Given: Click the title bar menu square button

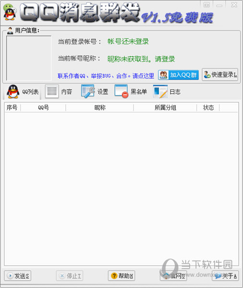Looking at the screenshot, I should coord(207,5).
